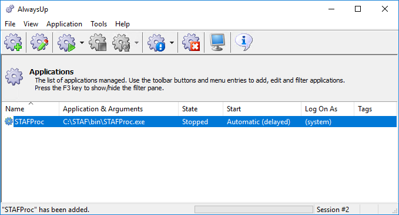Start the application with green play gear
Screen dimensions: 399x215
coord(66,42)
